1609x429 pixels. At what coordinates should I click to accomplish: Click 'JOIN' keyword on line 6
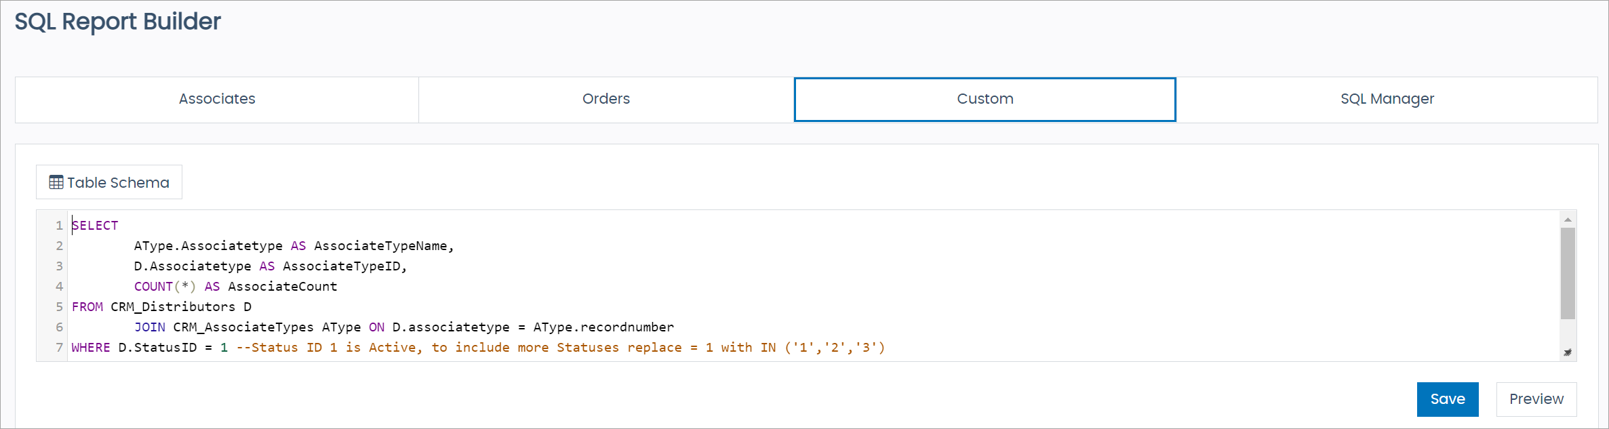pos(150,327)
